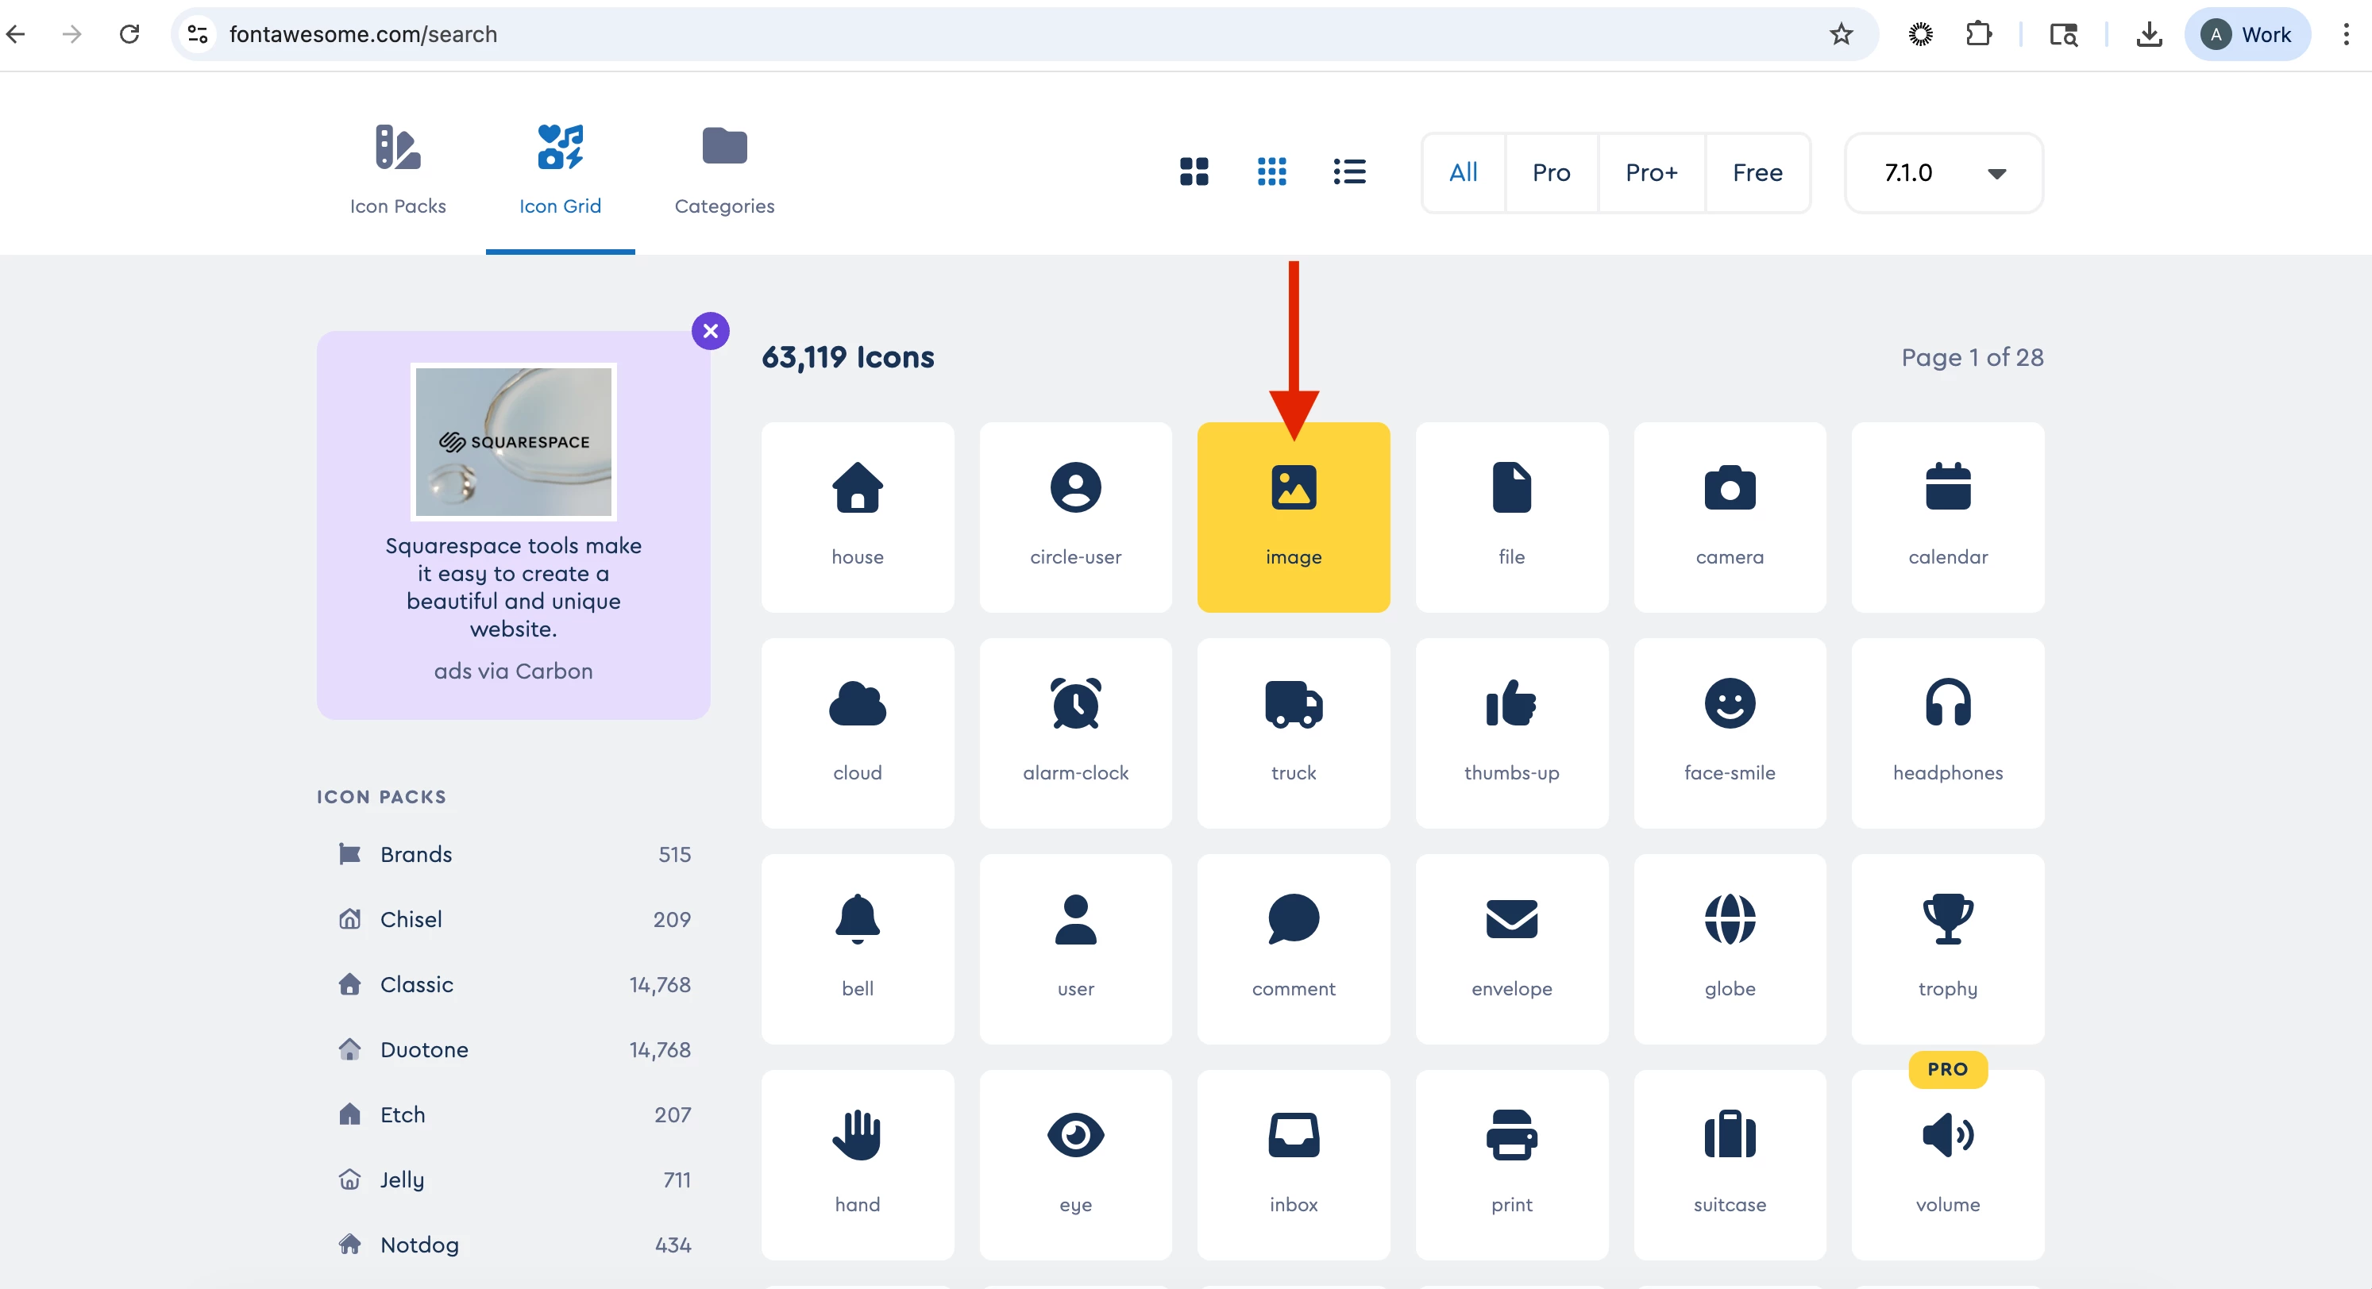The width and height of the screenshot is (2372, 1289).
Task: Select the highlighted image icon tile
Action: (1293, 517)
